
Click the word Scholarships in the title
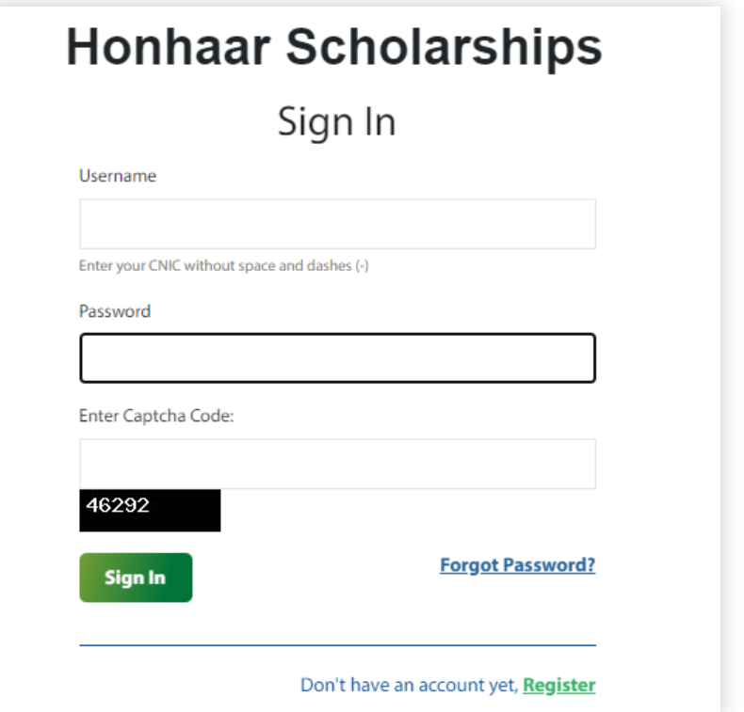click(445, 47)
